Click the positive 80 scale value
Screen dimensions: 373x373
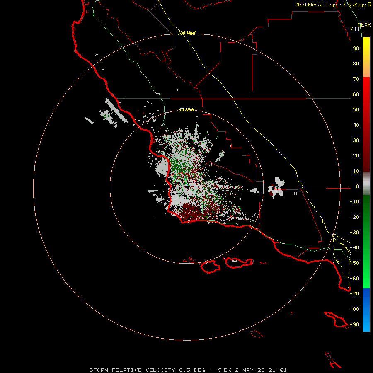[356, 64]
